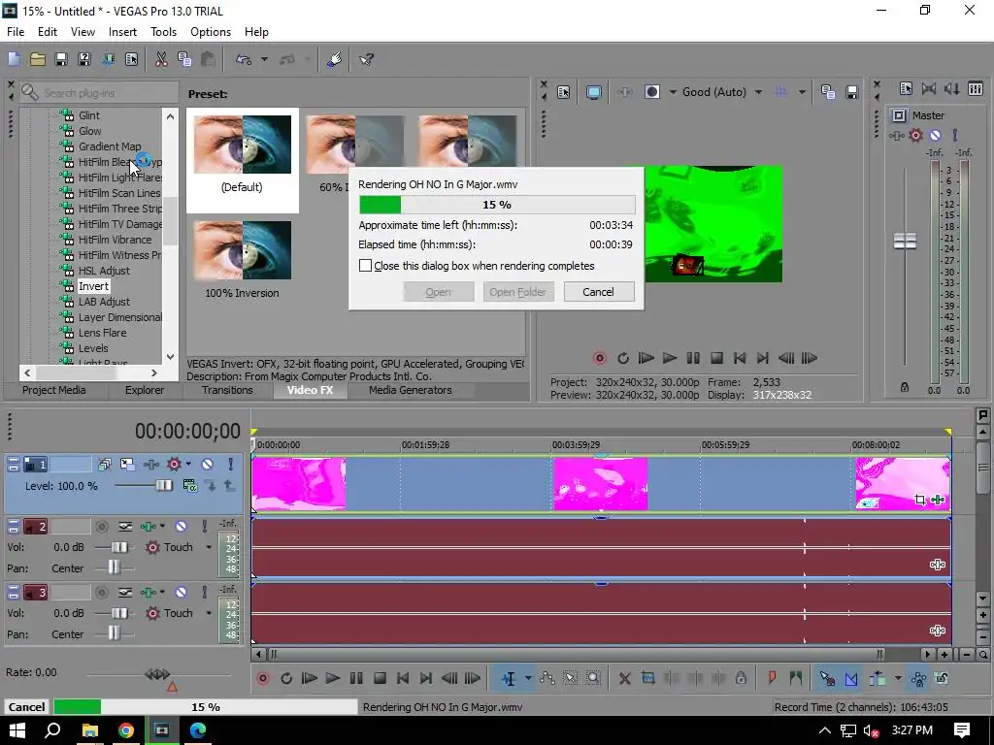Image resolution: width=994 pixels, height=745 pixels.
Task: Click the Open folder icon in toolbar
Action: click(38, 59)
